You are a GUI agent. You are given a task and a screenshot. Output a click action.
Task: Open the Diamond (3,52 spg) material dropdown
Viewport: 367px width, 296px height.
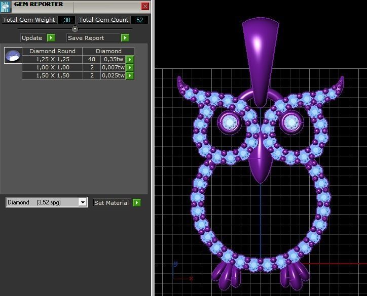tap(83, 202)
